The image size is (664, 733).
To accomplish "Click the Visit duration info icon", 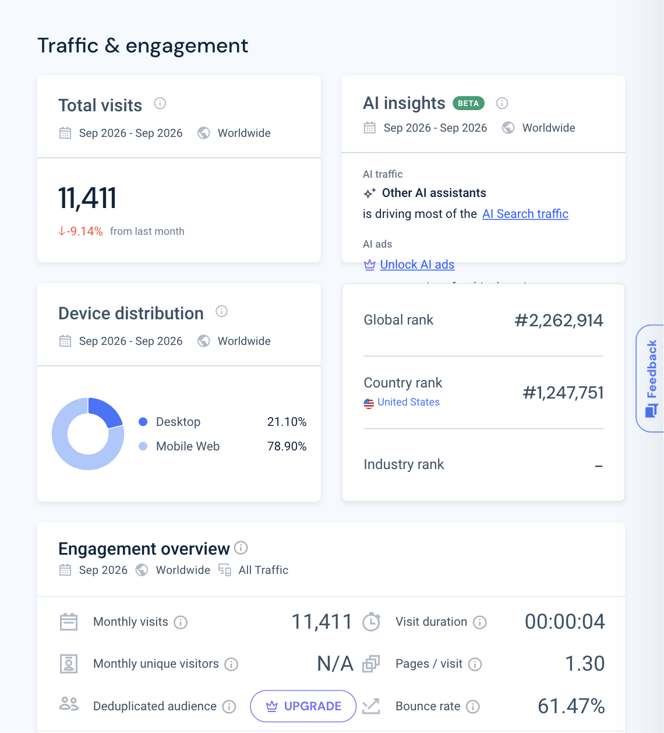I will [x=480, y=622].
